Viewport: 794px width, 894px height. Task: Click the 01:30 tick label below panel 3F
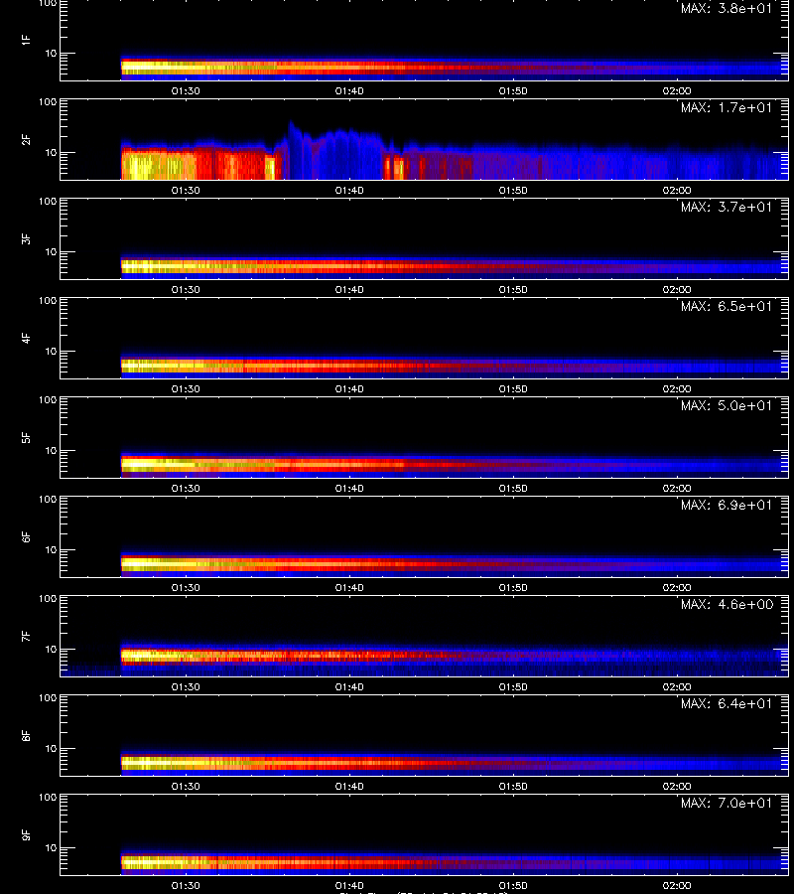(186, 290)
